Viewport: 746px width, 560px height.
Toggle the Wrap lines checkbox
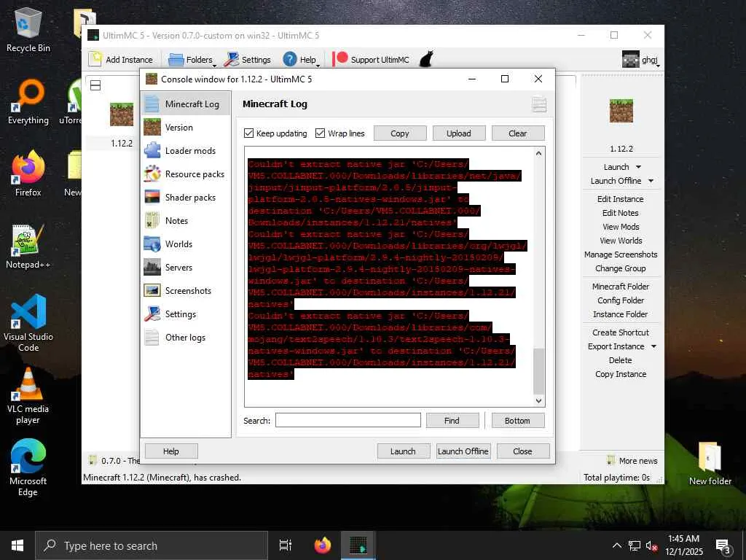coord(321,133)
